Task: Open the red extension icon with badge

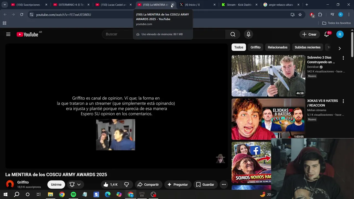Action: pos(312,15)
